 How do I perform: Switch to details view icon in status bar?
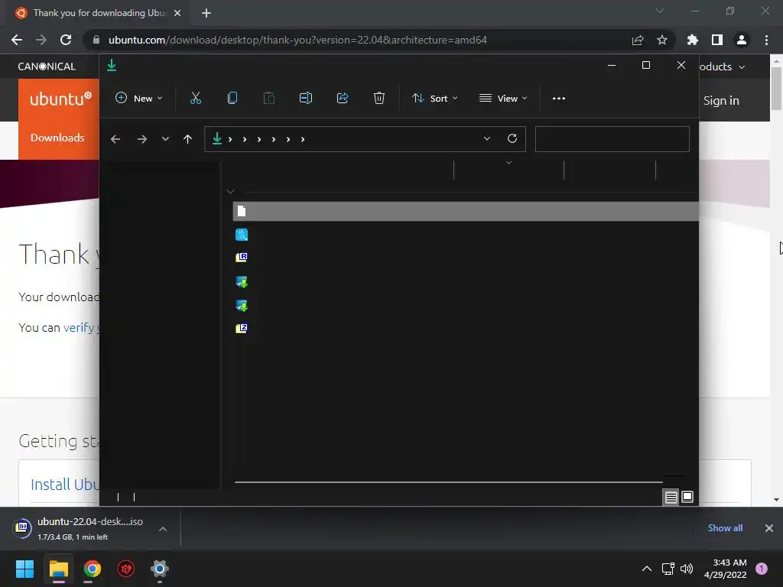tap(671, 497)
